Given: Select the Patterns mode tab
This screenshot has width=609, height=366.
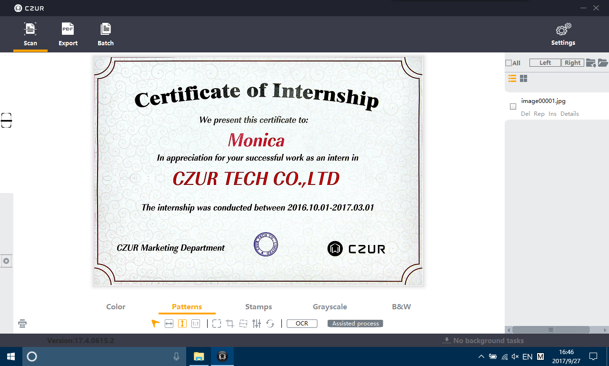Looking at the screenshot, I should (x=187, y=307).
